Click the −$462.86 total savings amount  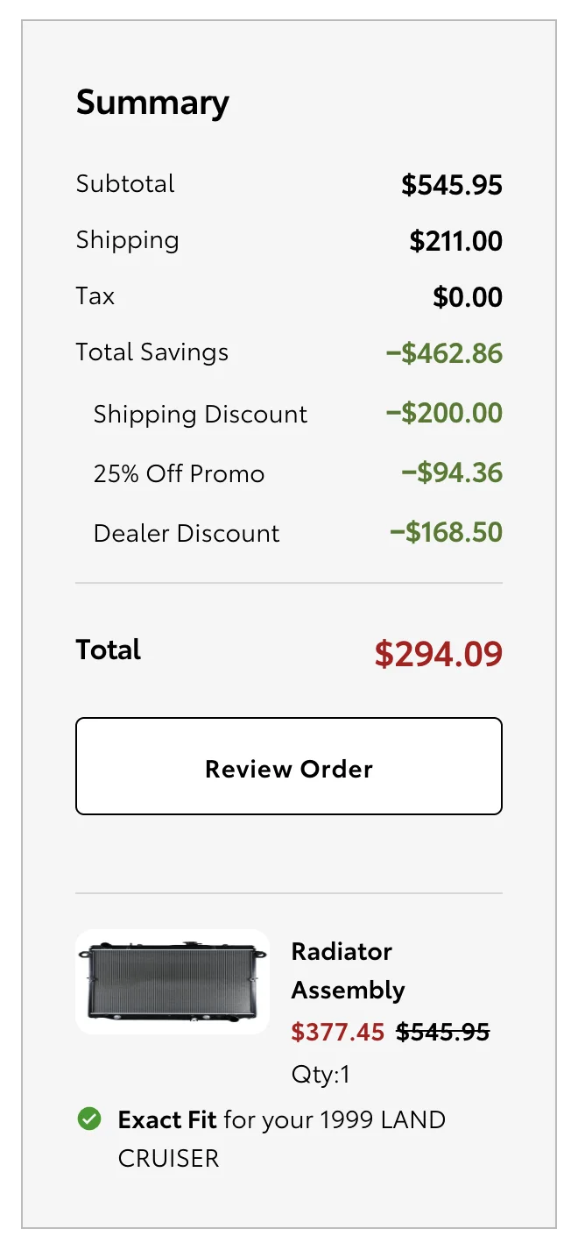click(445, 353)
